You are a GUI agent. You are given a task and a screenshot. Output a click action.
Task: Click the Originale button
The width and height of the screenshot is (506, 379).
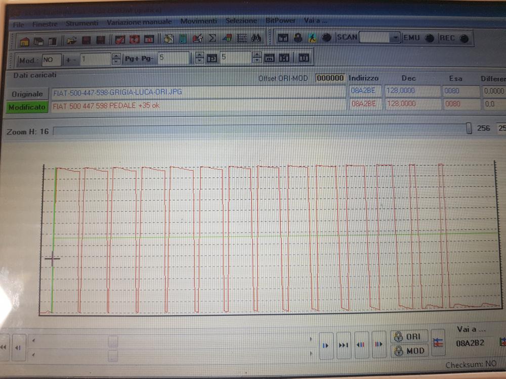coord(27,93)
